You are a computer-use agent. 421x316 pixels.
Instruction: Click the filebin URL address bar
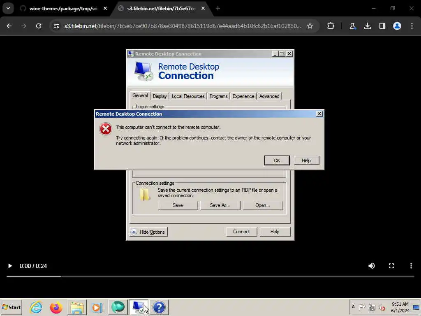tap(183, 26)
